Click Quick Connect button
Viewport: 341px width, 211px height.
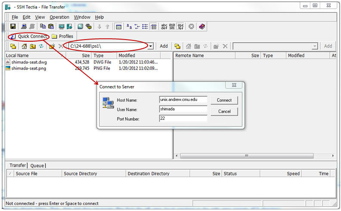pyautogui.click(x=29, y=36)
